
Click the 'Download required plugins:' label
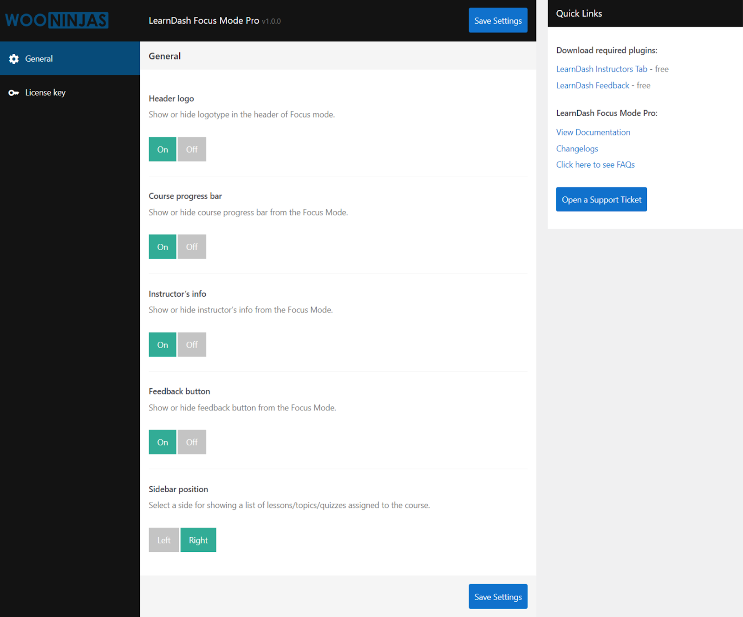[606, 51]
